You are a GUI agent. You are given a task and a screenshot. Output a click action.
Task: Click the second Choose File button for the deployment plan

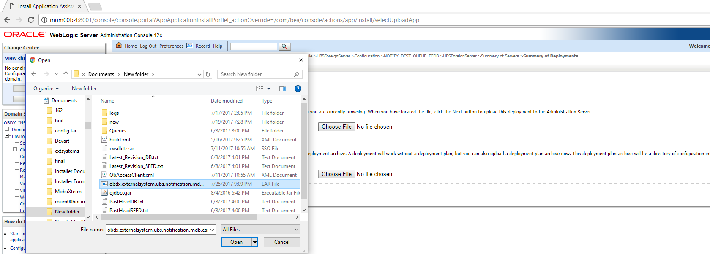coord(336,174)
